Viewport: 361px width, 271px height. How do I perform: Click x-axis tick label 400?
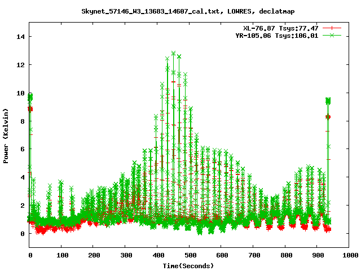point(159,255)
